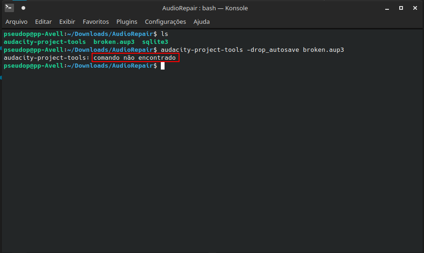
Task: Open the Exibir menu
Action: 67,22
